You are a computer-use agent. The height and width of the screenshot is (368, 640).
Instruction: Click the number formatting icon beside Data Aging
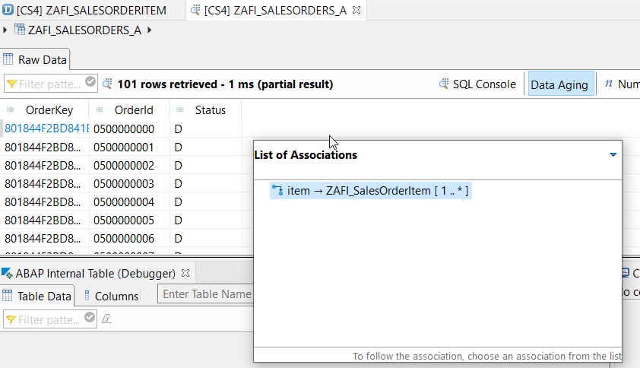[x=609, y=84]
